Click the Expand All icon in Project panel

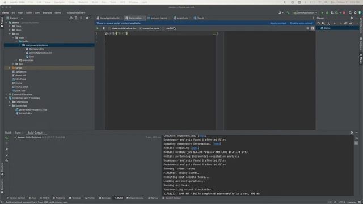click(76, 18)
